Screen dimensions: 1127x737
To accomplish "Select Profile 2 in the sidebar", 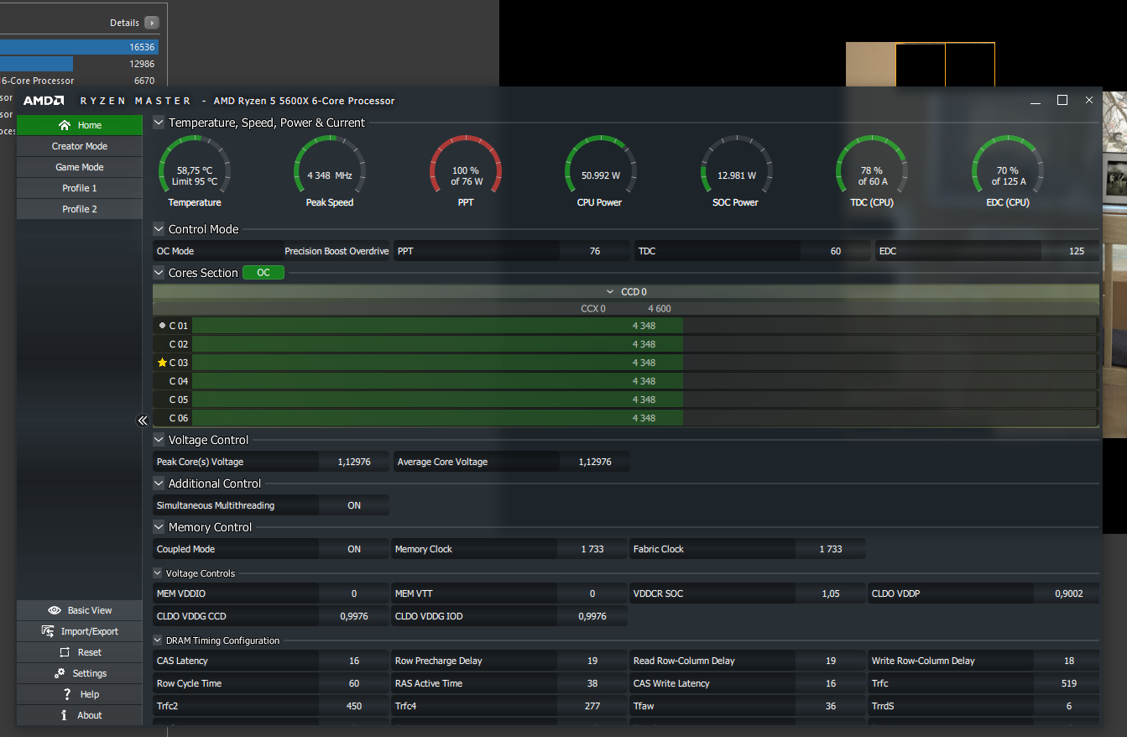I will click(80, 209).
